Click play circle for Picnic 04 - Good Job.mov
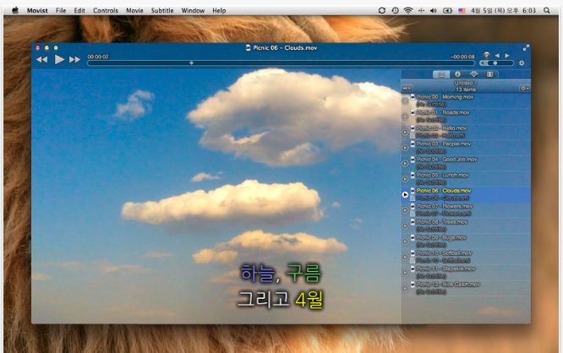The image size is (563, 353). 405,163
